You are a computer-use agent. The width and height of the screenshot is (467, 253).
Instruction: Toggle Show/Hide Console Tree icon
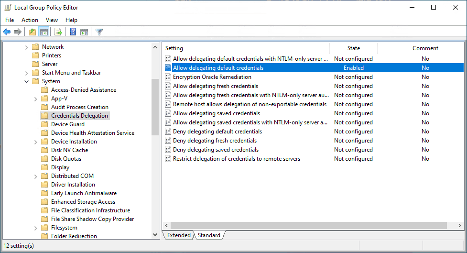pos(44,32)
